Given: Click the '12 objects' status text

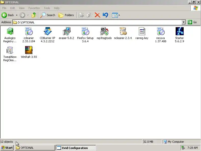Looking at the screenshot, I should point(7,142).
